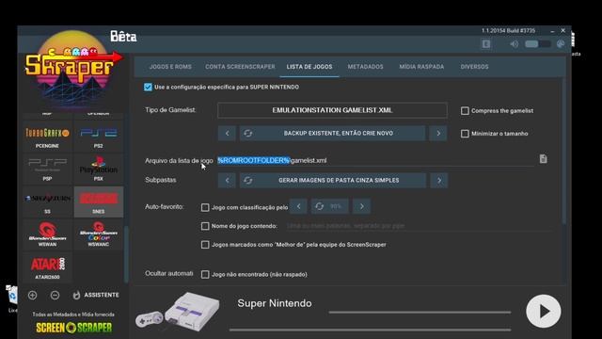Increase rating threshold with right chevron
This screenshot has height=339, width=602.
point(361,206)
